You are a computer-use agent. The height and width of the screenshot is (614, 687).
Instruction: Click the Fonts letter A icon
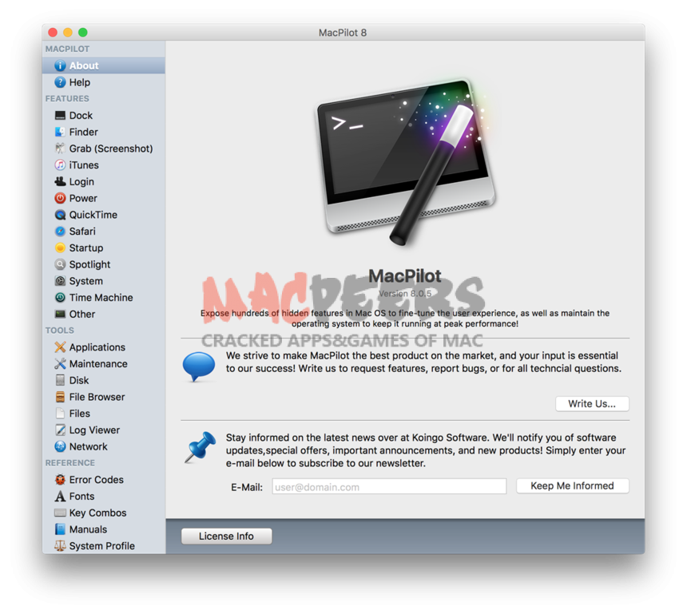(x=60, y=496)
